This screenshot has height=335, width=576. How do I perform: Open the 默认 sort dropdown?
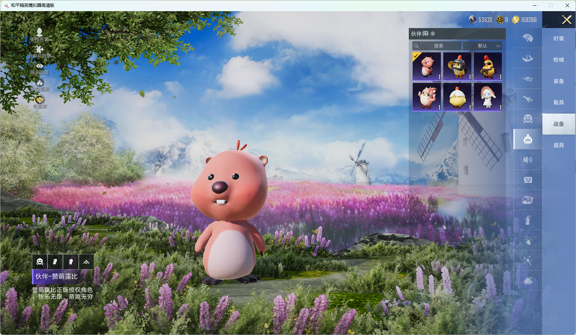tap(483, 46)
